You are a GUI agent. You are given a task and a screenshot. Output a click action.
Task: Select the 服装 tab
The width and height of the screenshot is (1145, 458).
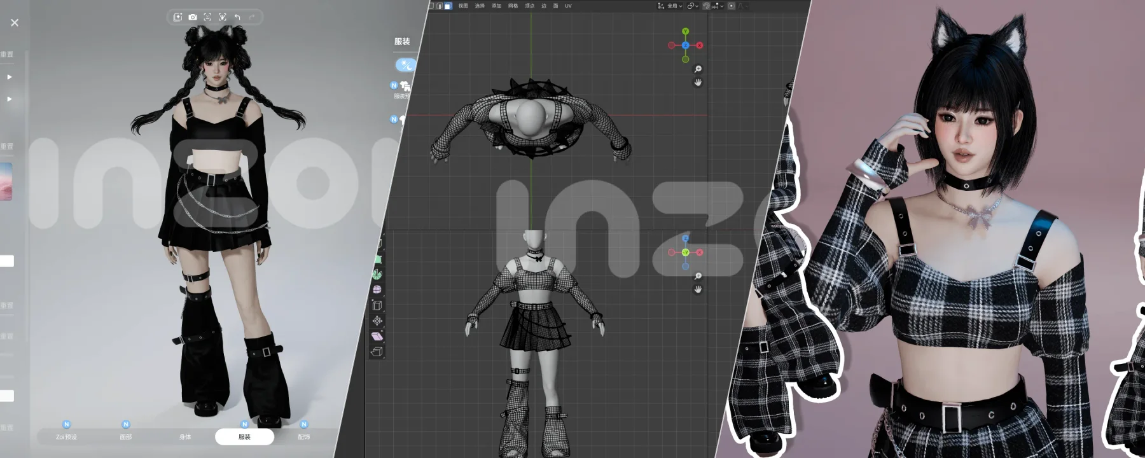click(244, 437)
